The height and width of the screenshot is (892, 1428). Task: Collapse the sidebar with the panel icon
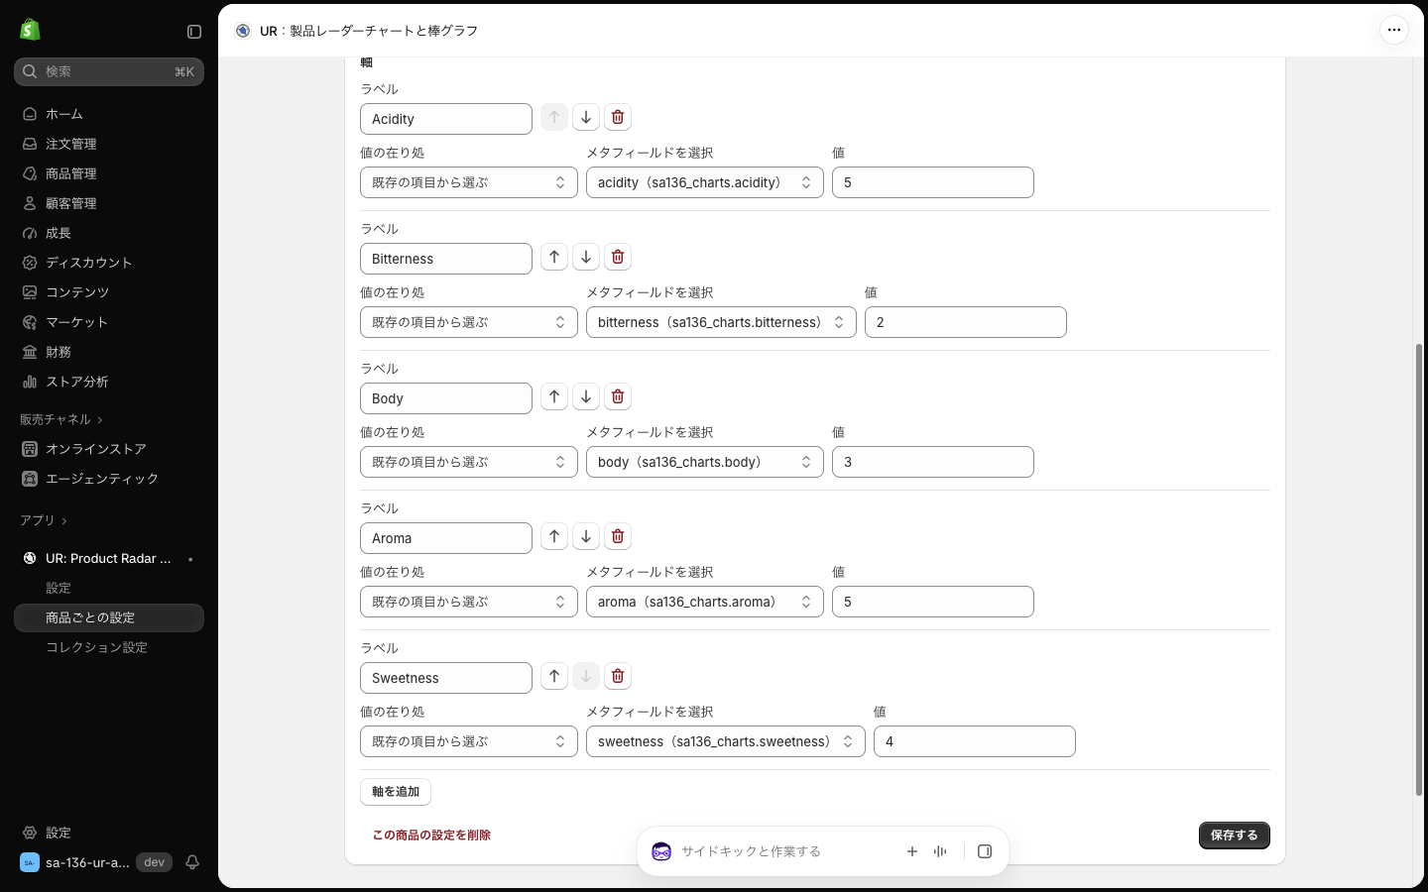click(194, 32)
